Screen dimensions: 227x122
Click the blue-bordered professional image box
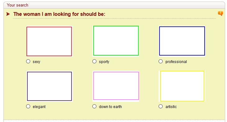coord(182,41)
